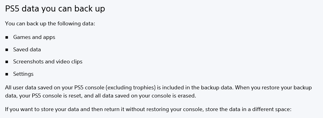Select the "Saved data" list item

pyautogui.click(x=27, y=49)
